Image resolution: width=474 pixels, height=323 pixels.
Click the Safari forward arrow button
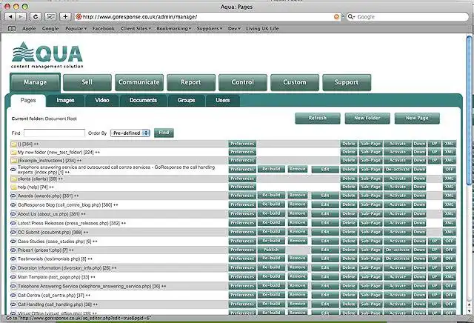tap(21, 16)
